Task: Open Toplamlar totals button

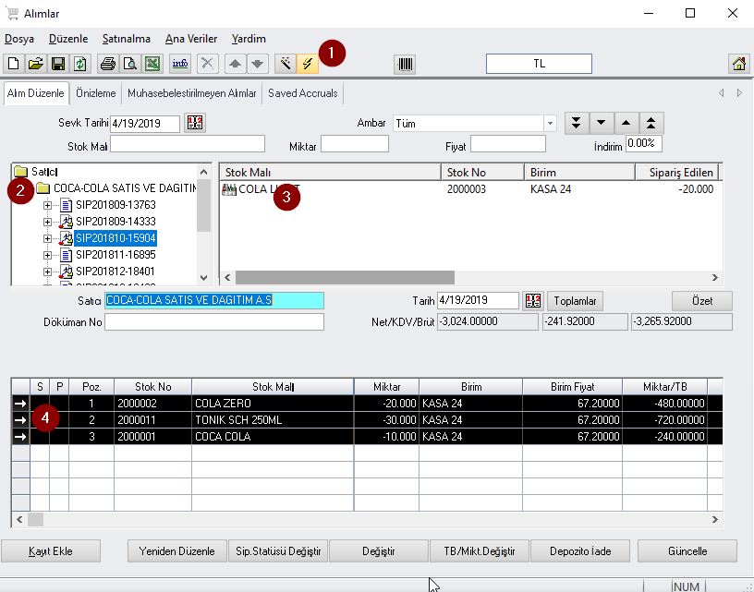Action: pyautogui.click(x=575, y=301)
